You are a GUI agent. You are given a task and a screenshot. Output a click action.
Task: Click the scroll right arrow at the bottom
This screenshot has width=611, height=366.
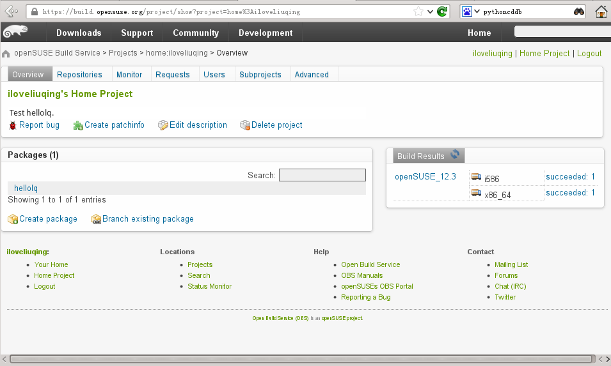click(607, 359)
